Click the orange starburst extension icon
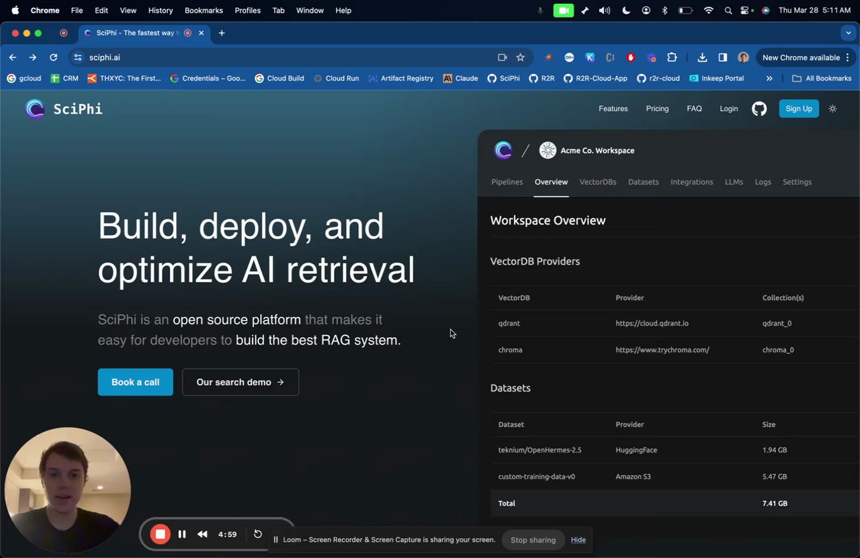This screenshot has height=558, width=860. (x=549, y=58)
